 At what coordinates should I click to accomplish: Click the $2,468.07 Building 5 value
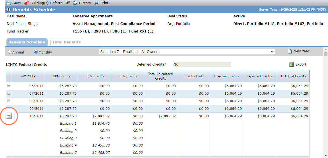(x=101, y=153)
